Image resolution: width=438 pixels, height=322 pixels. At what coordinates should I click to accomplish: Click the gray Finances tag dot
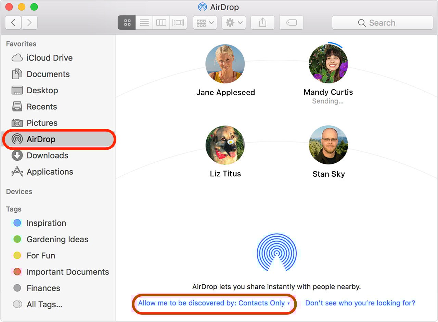click(17, 288)
